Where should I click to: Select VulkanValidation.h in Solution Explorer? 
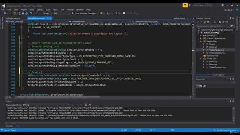tap(217, 53)
